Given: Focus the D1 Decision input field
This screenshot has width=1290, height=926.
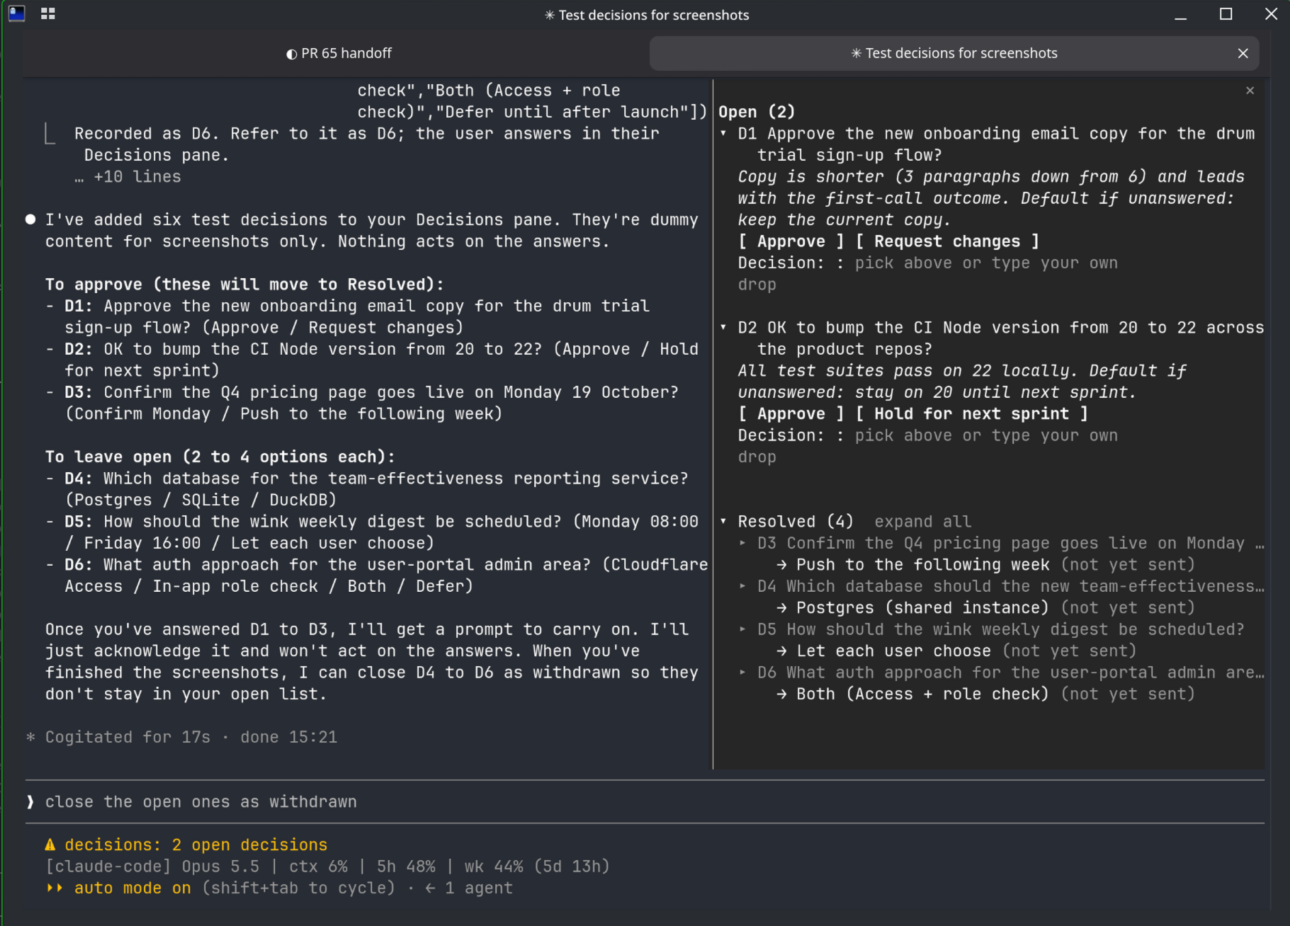Looking at the screenshot, I should [986, 263].
